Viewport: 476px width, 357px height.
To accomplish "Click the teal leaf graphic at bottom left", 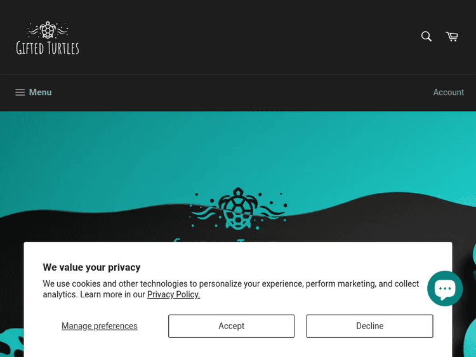I will [x=11, y=342].
